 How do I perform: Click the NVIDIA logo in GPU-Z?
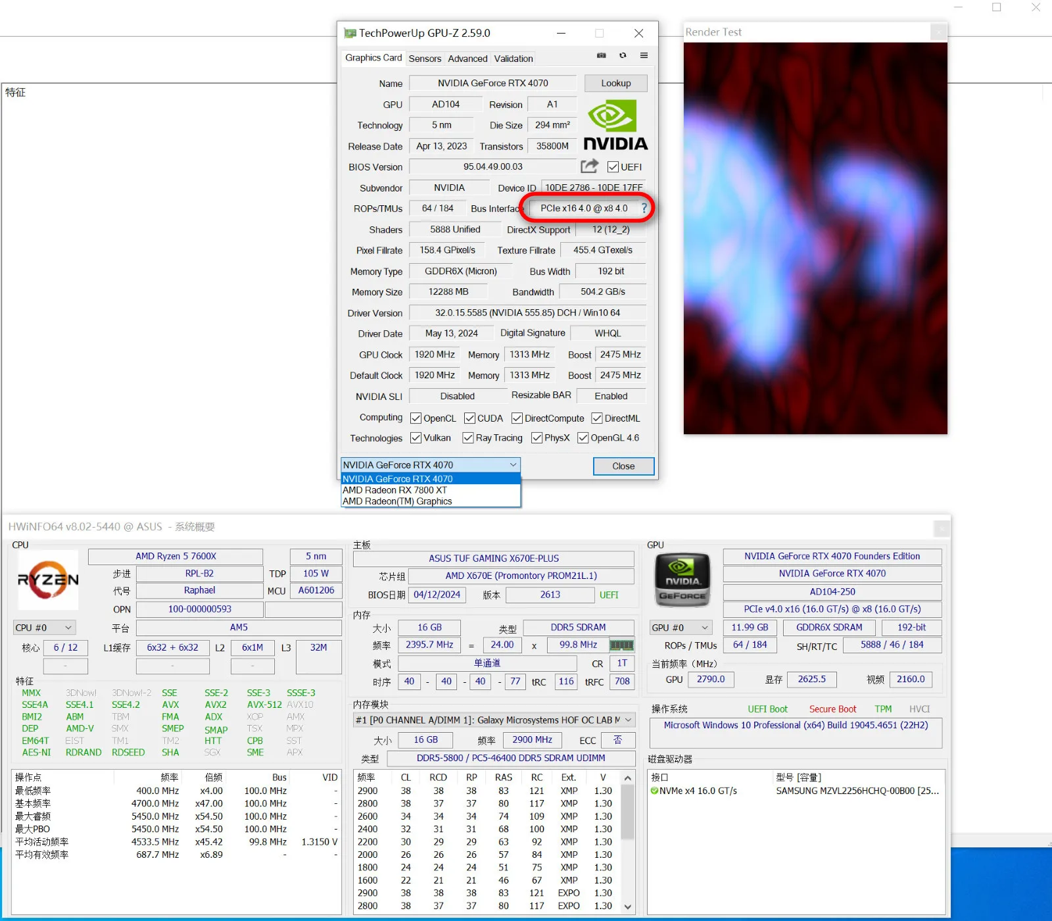tap(615, 126)
